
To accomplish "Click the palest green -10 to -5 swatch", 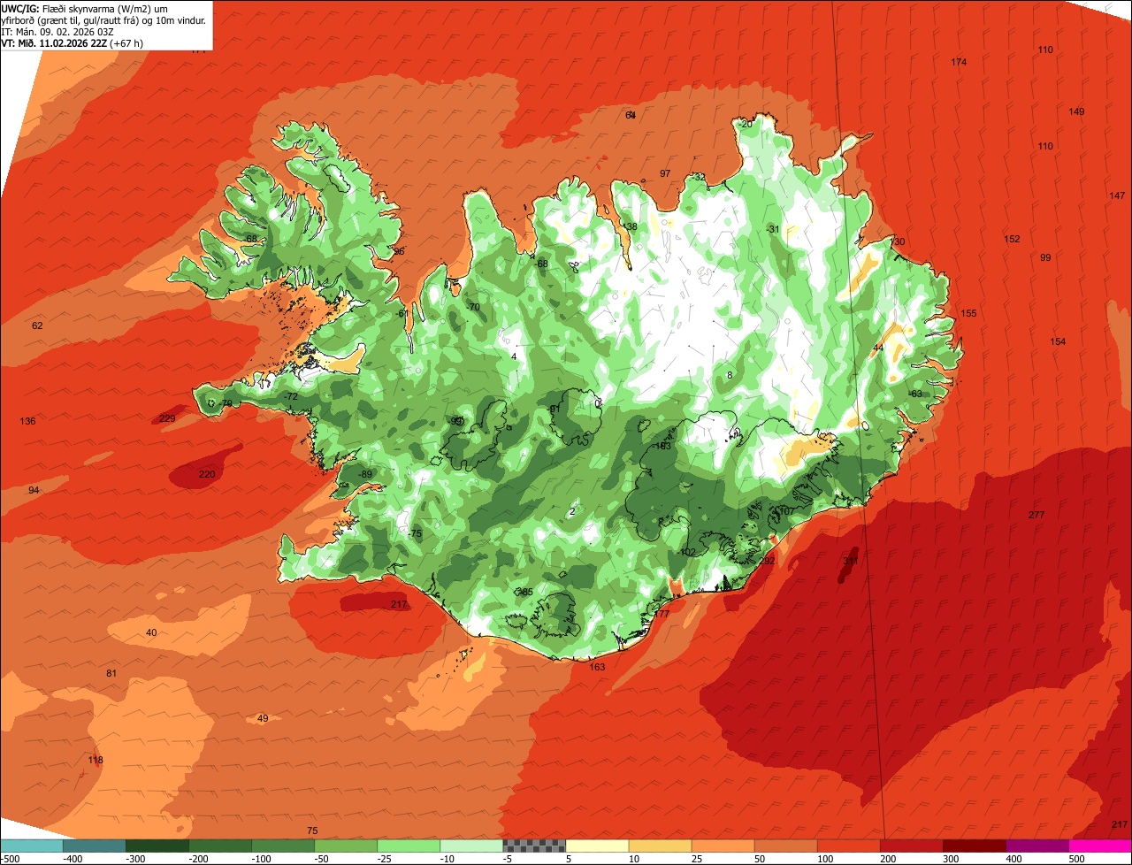I will 471,846.
